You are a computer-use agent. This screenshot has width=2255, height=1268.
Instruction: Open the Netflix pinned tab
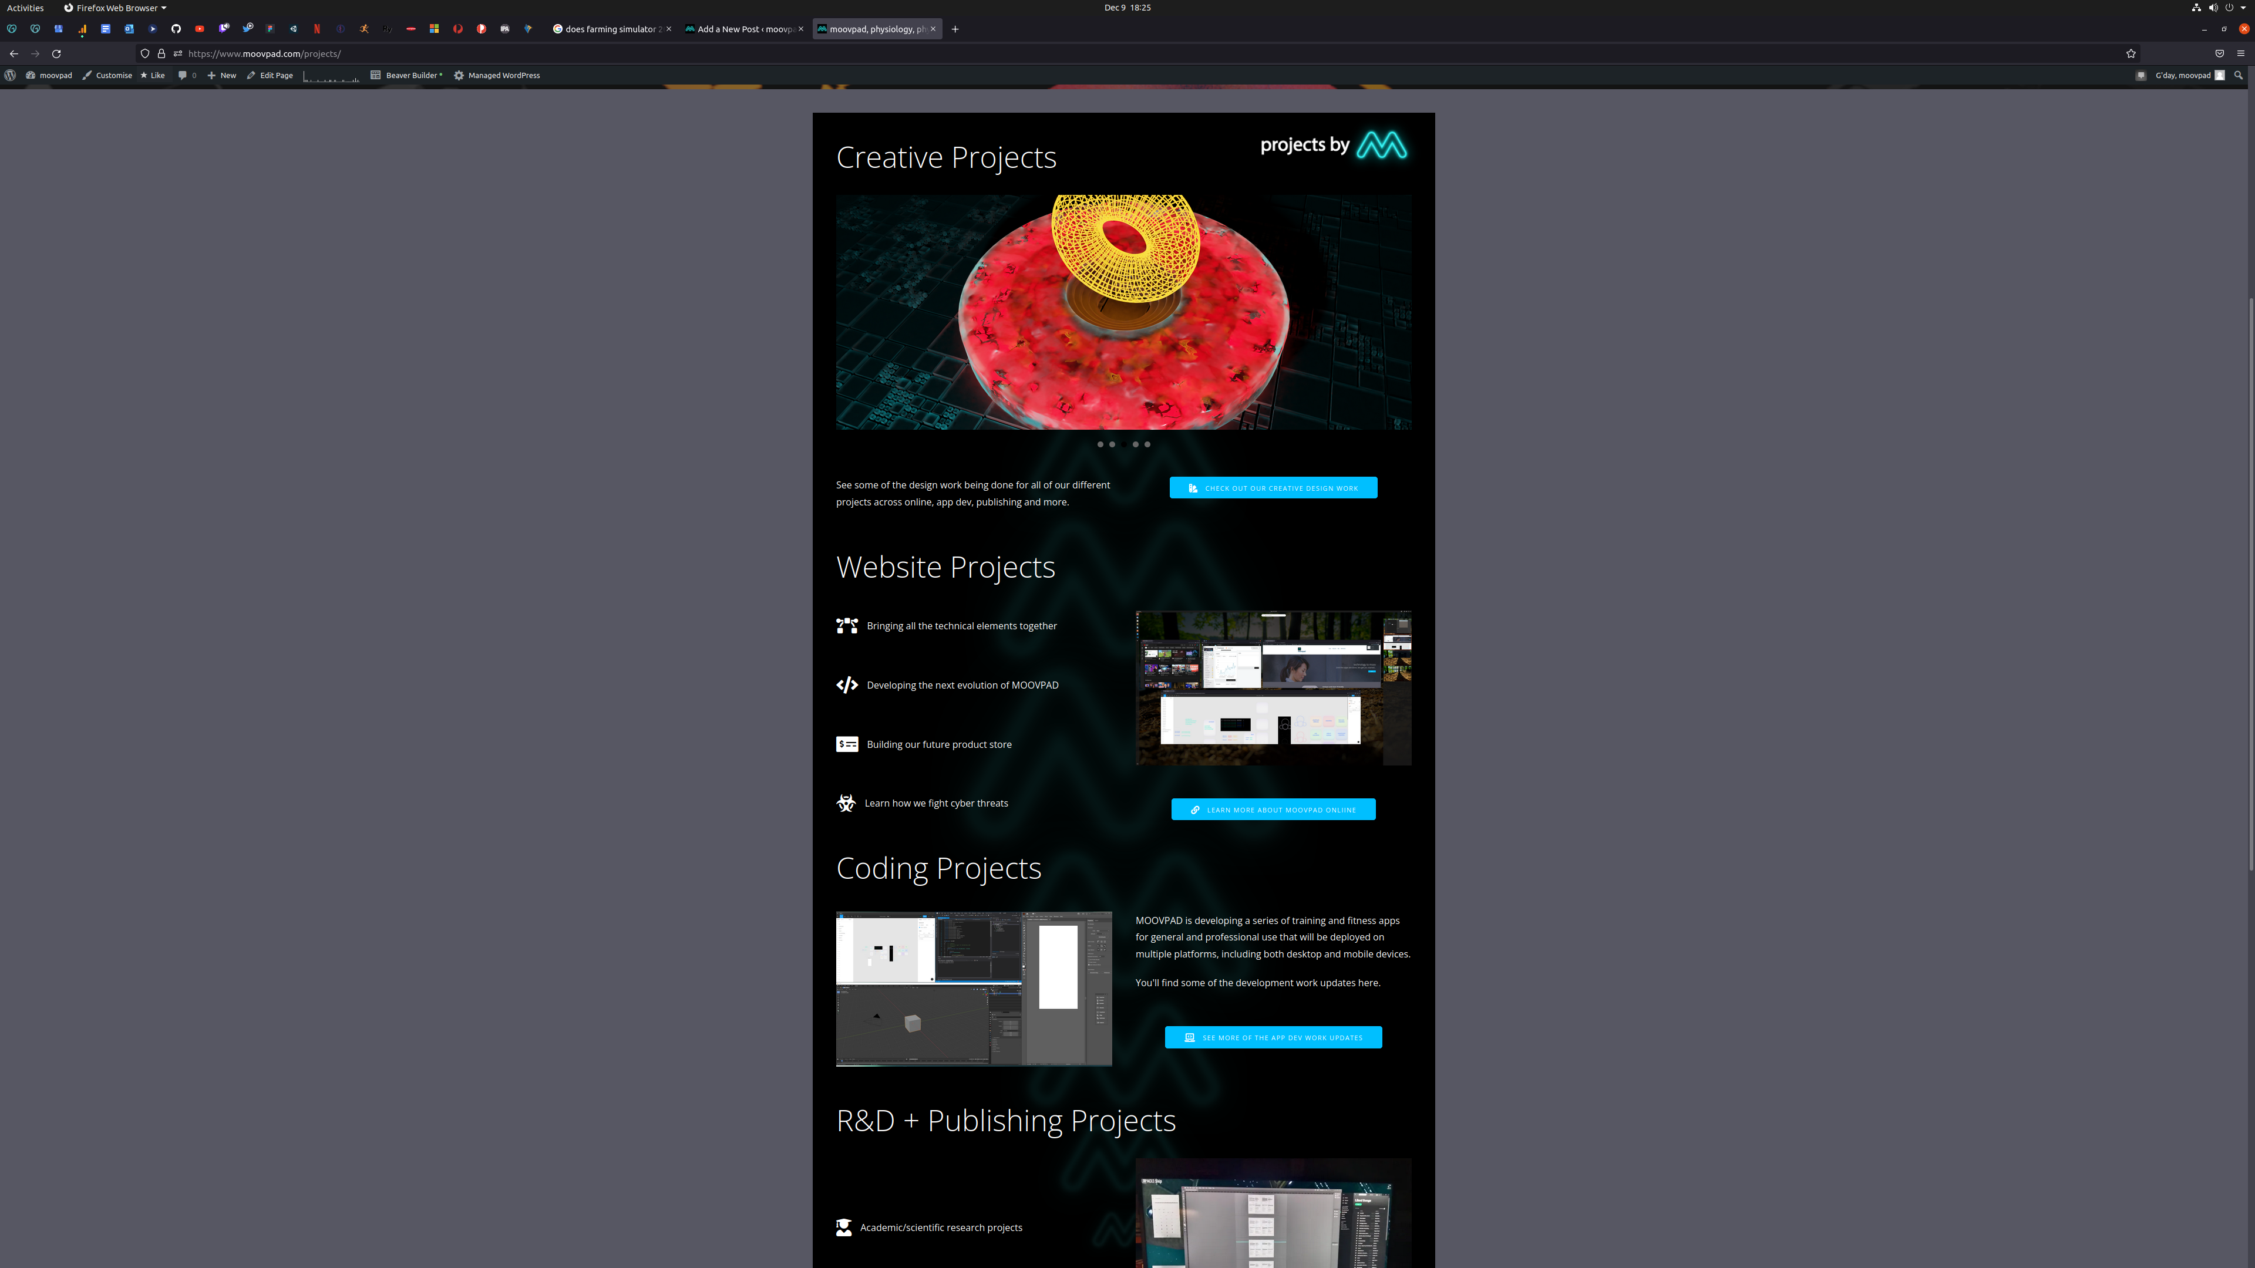(317, 29)
